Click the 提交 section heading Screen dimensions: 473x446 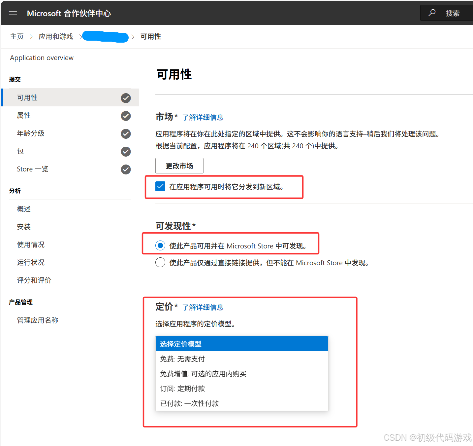(x=15, y=79)
